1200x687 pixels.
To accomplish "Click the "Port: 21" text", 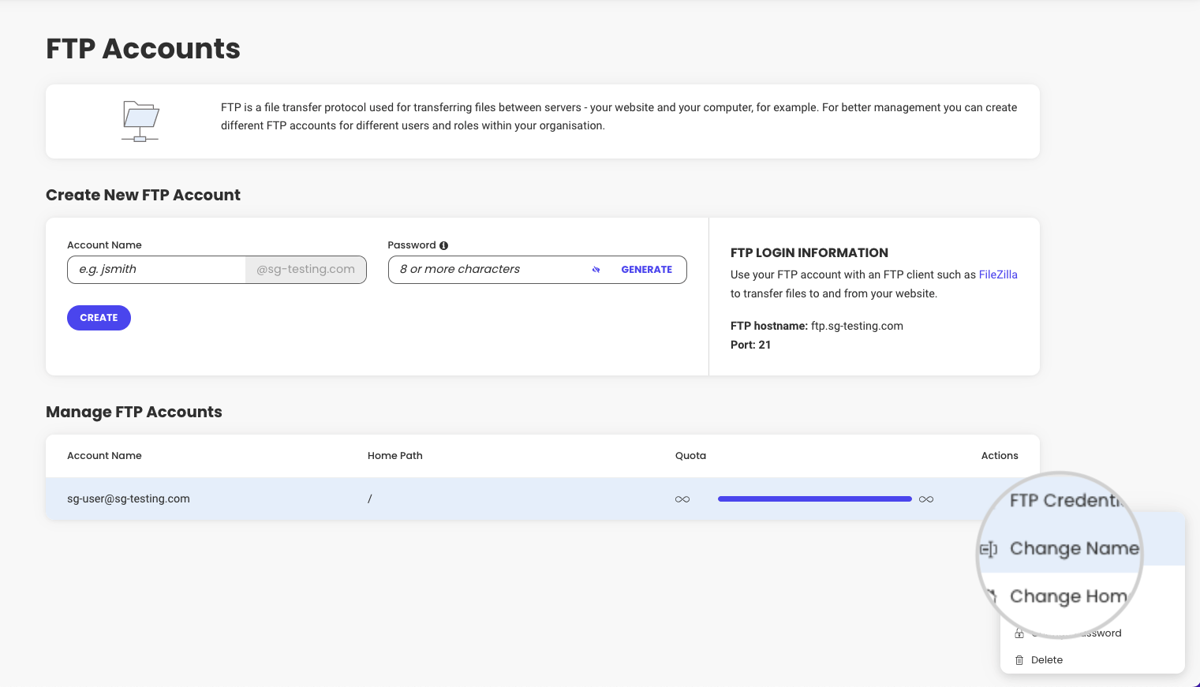I will coord(750,345).
